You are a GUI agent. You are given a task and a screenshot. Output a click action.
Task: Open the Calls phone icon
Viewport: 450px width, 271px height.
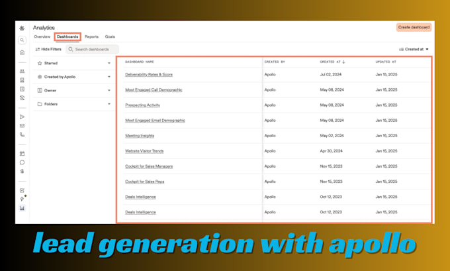22,135
